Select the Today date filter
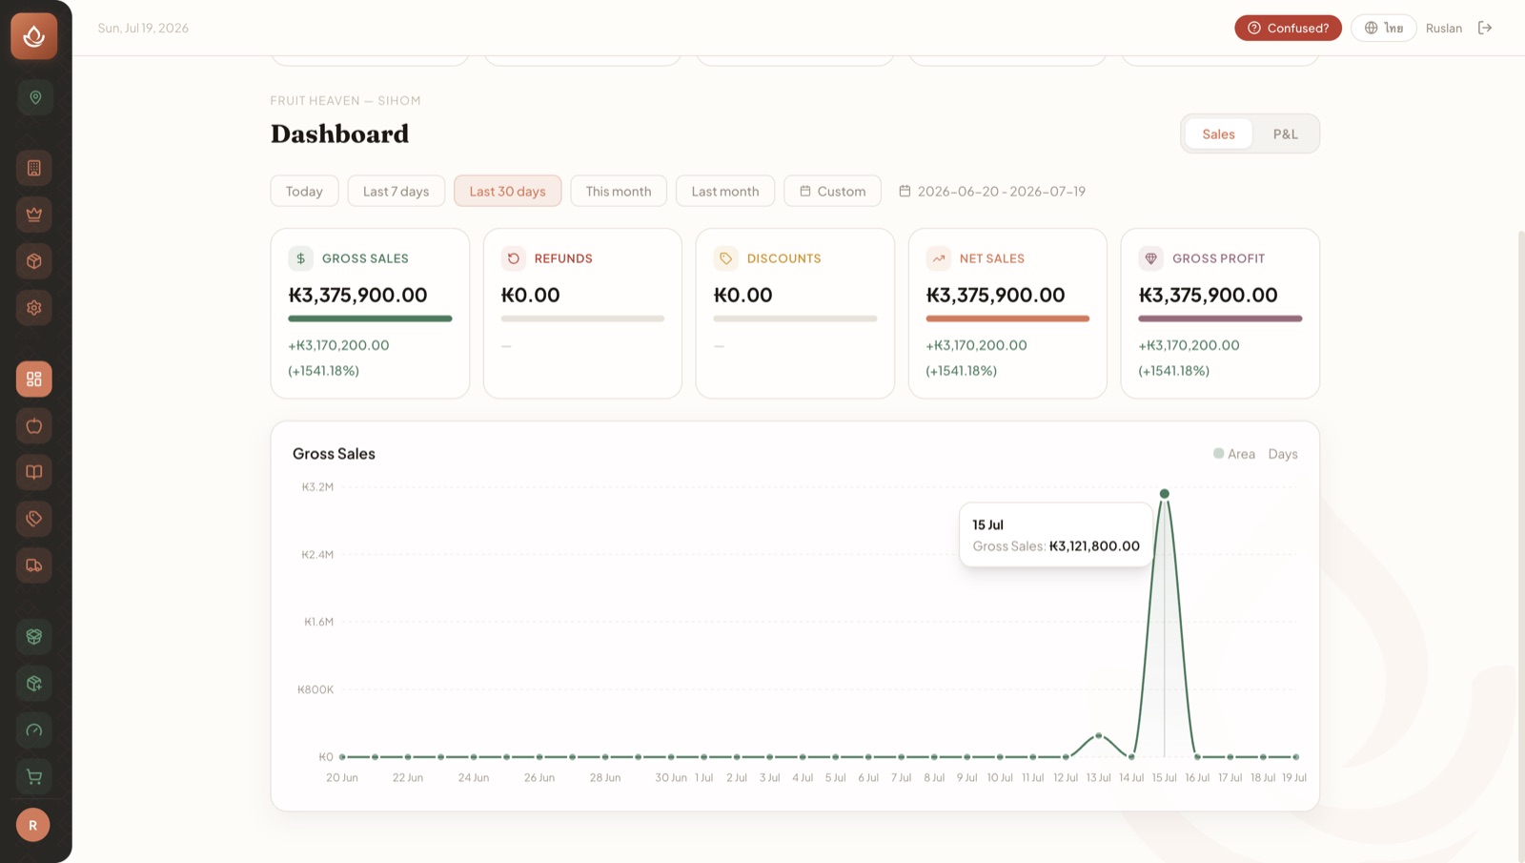Viewport: 1525px width, 863px height. tap(304, 191)
